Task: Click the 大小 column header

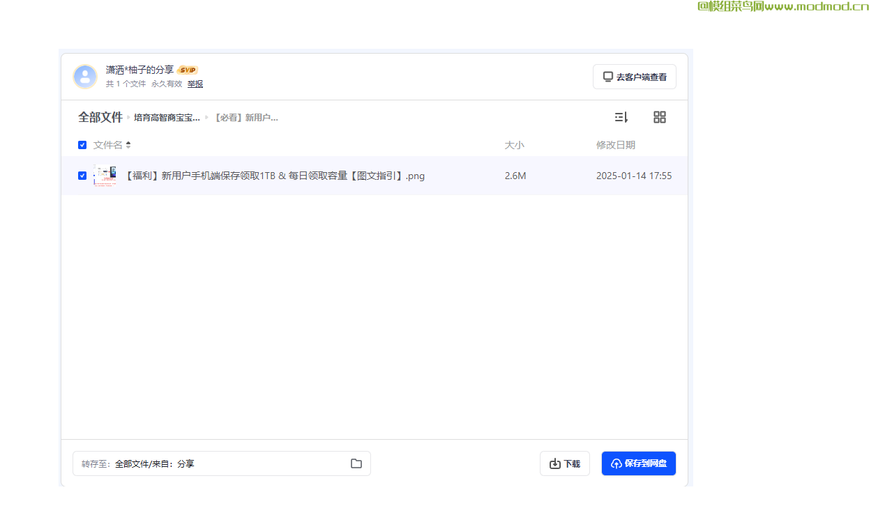Action: pos(515,145)
